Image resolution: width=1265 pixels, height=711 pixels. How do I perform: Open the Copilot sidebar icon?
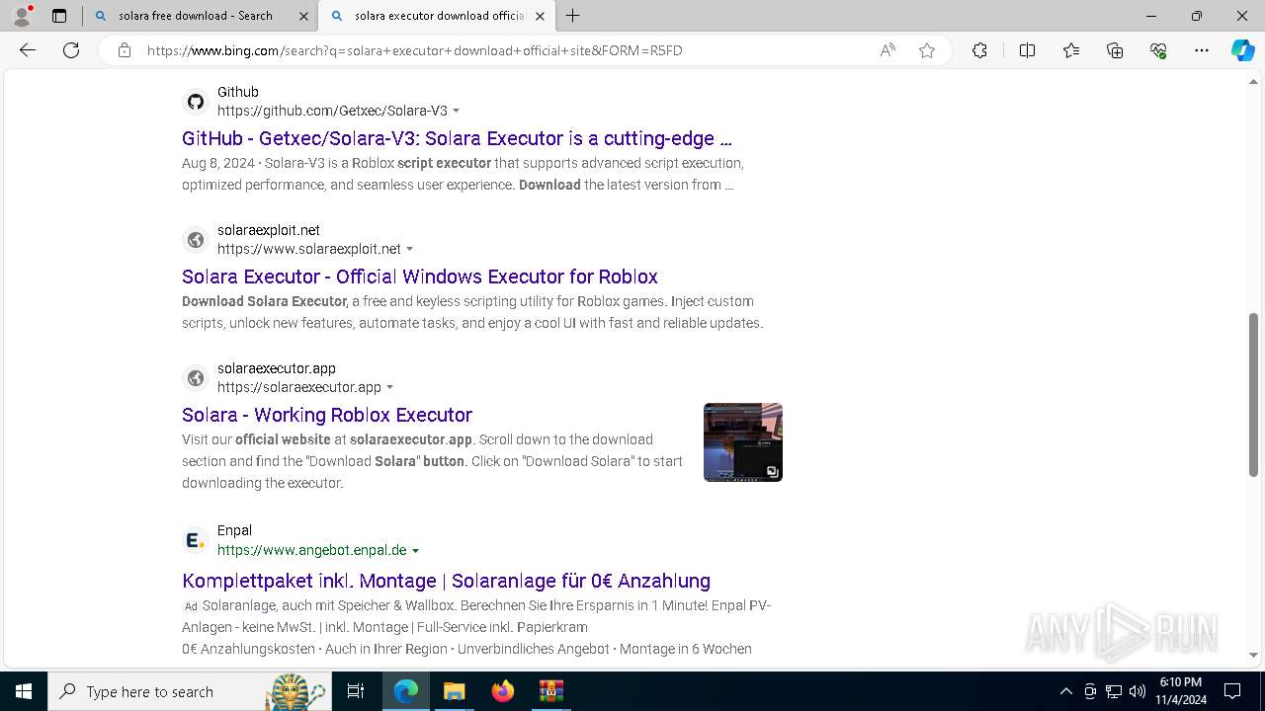(x=1242, y=50)
